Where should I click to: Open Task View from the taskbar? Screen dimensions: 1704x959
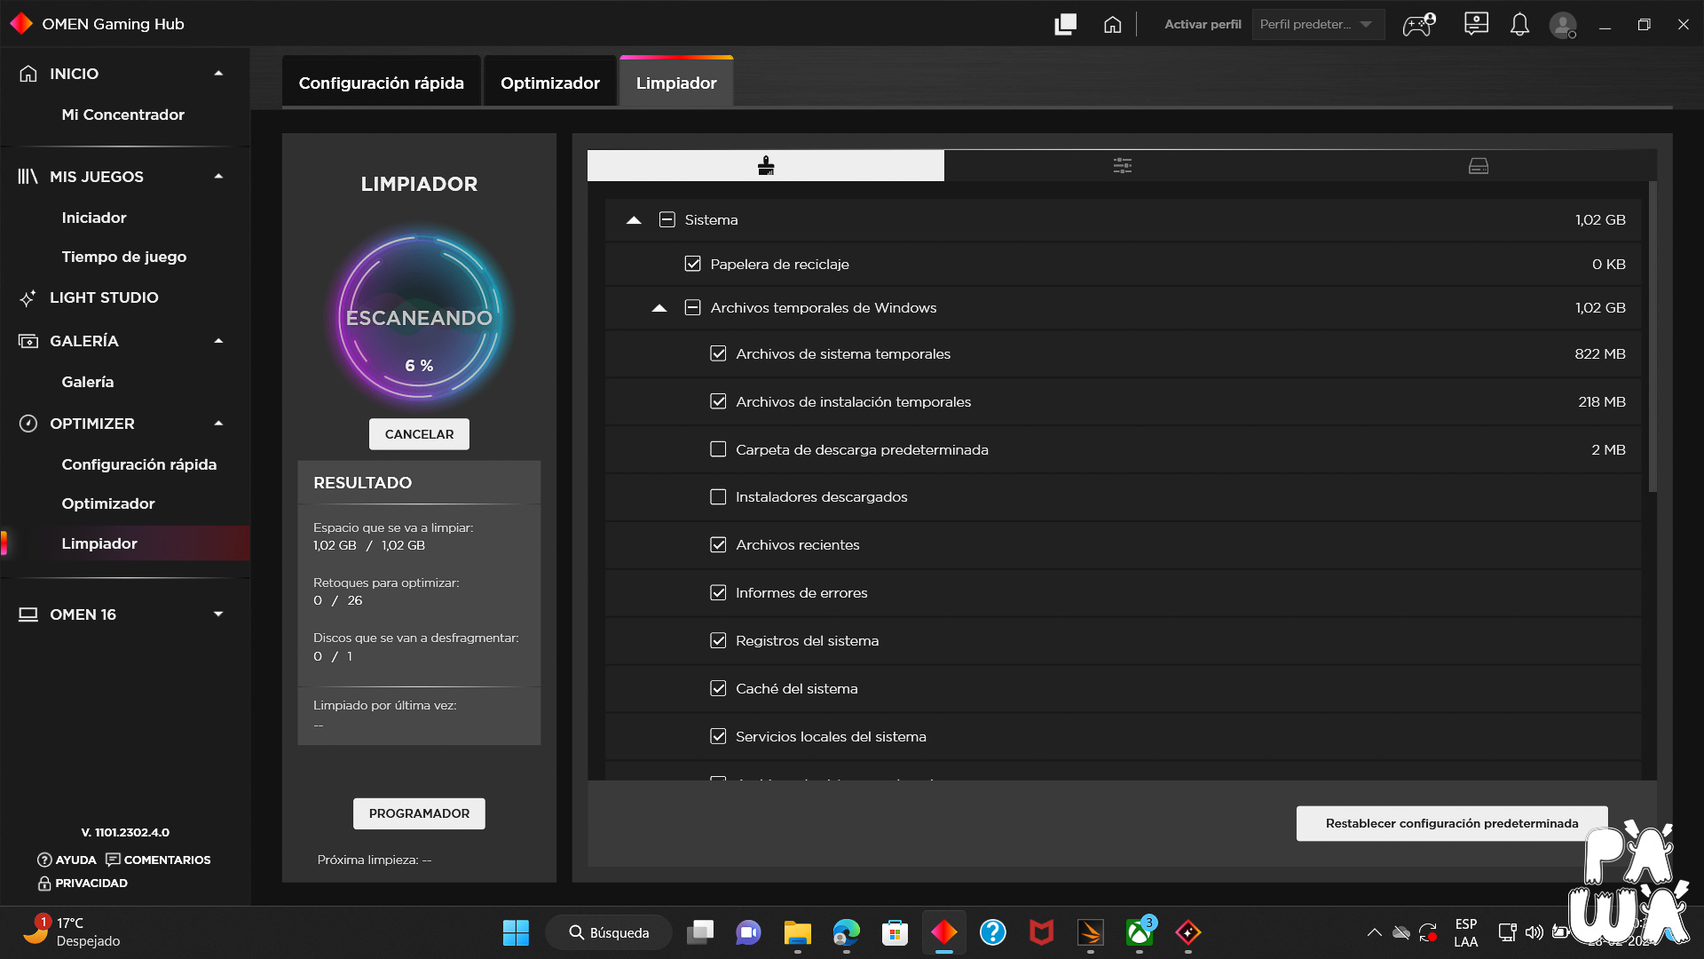[700, 932]
